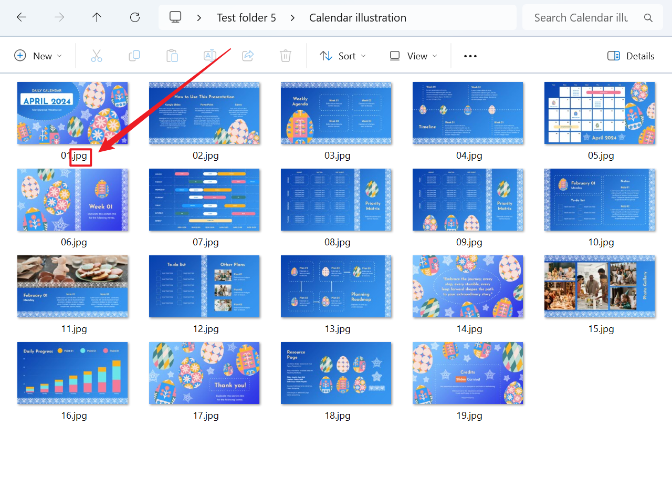Click the search magnifier icon

click(648, 18)
